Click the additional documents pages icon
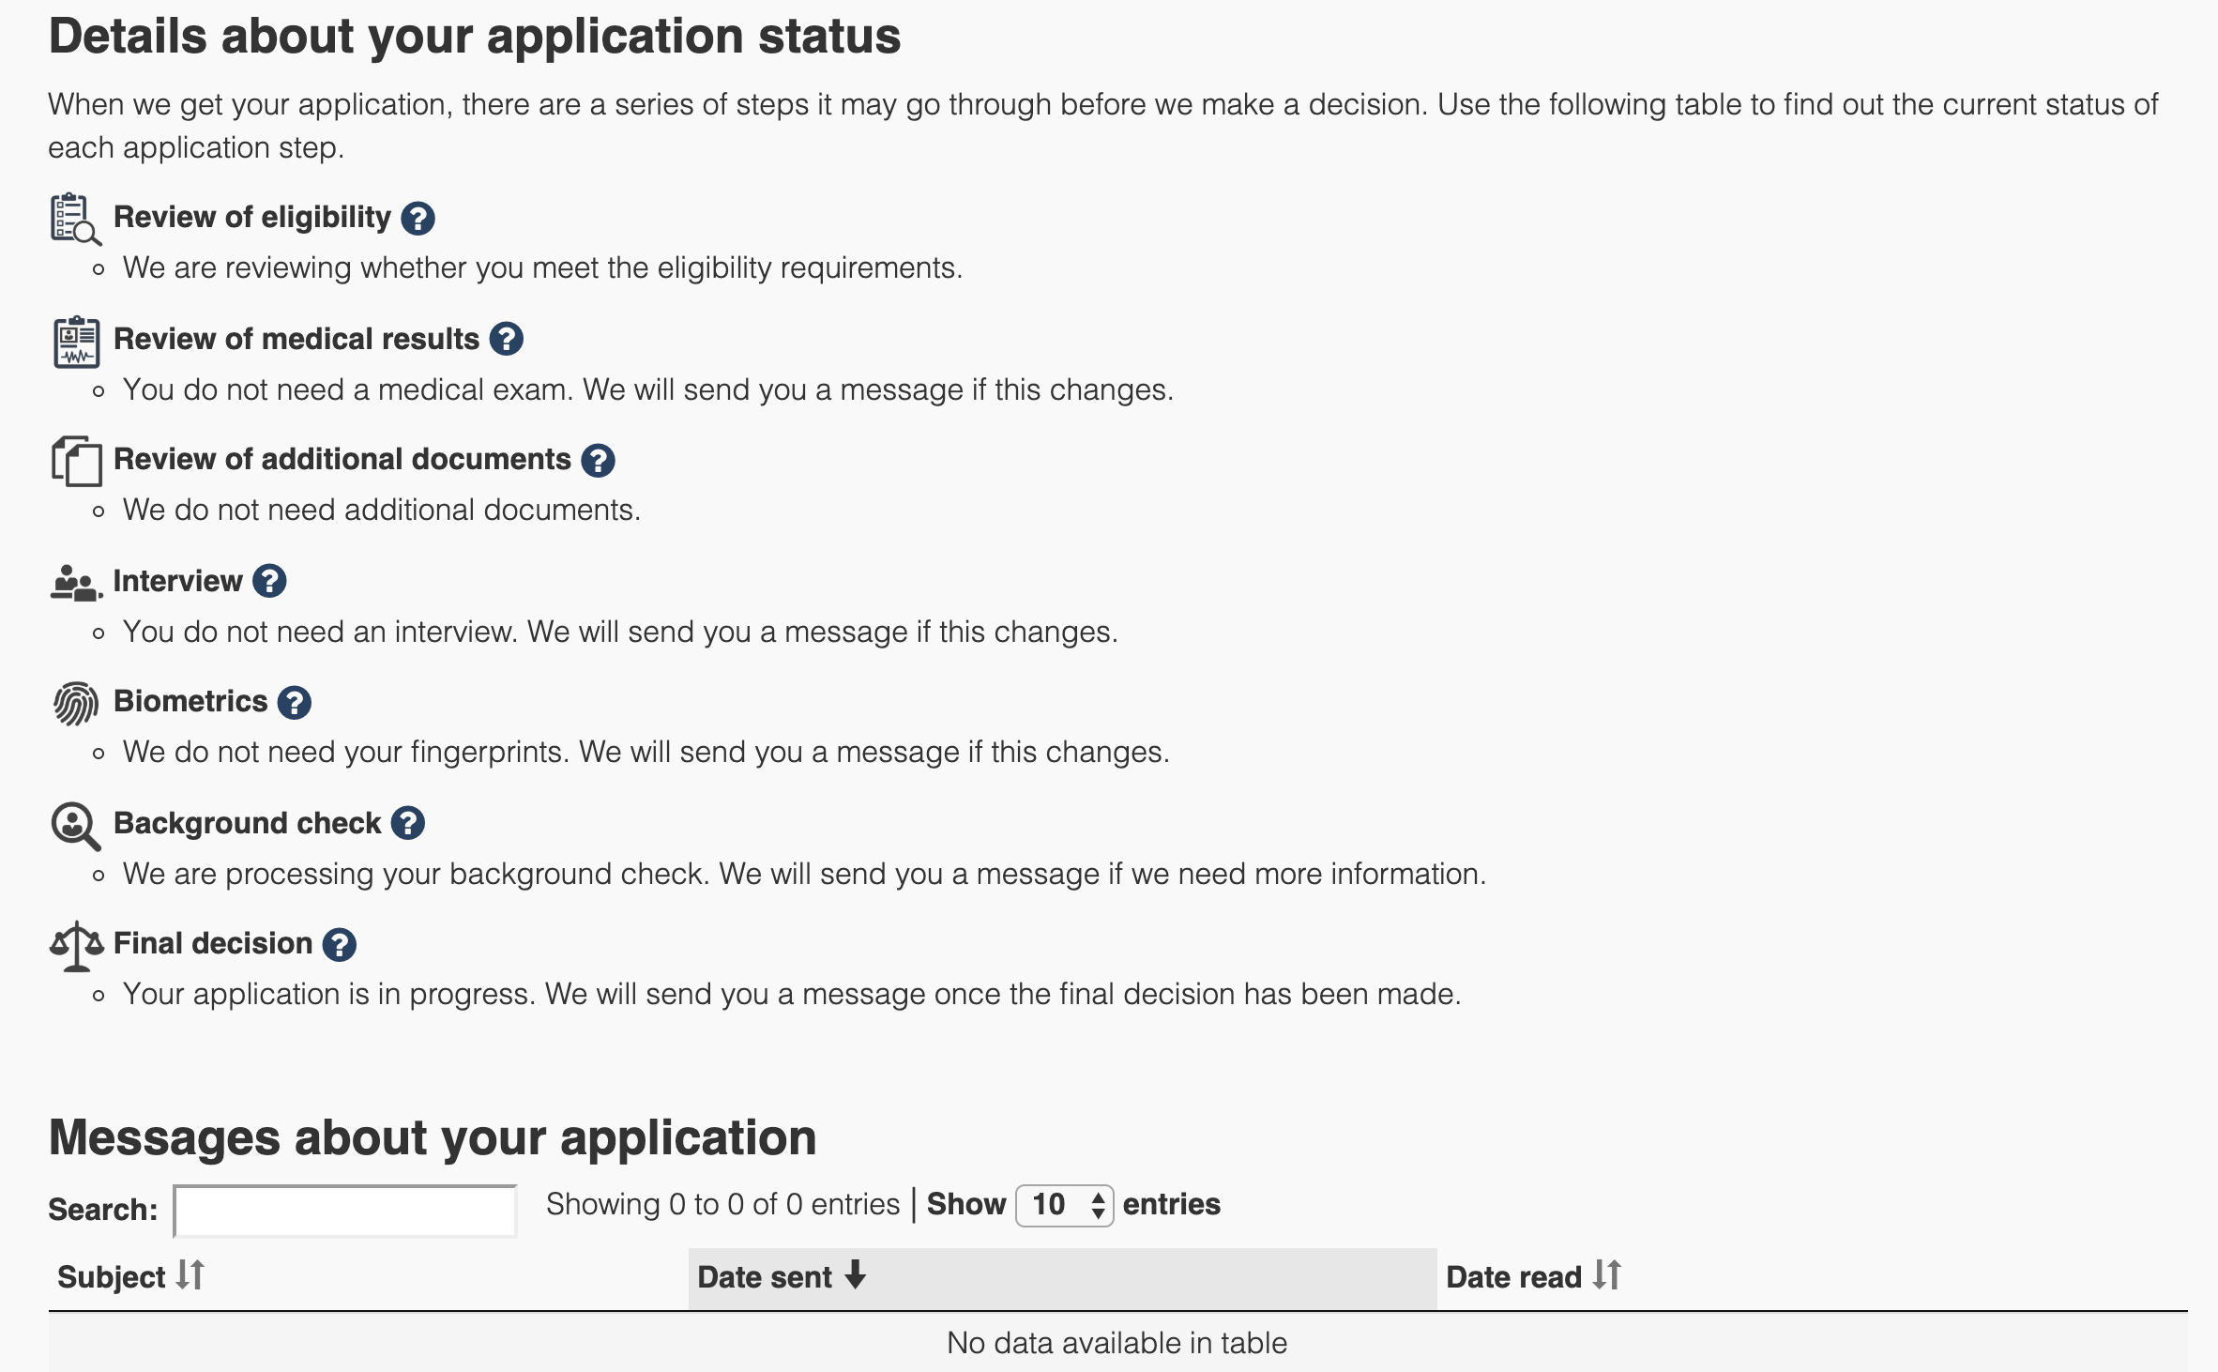The width and height of the screenshot is (2218, 1372). 76,461
